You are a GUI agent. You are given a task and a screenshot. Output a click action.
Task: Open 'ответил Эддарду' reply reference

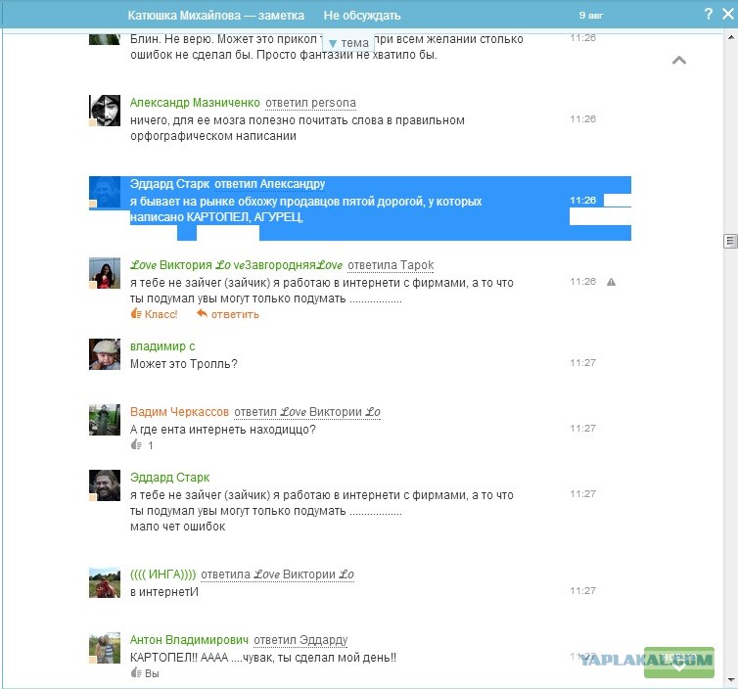tap(300, 640)
